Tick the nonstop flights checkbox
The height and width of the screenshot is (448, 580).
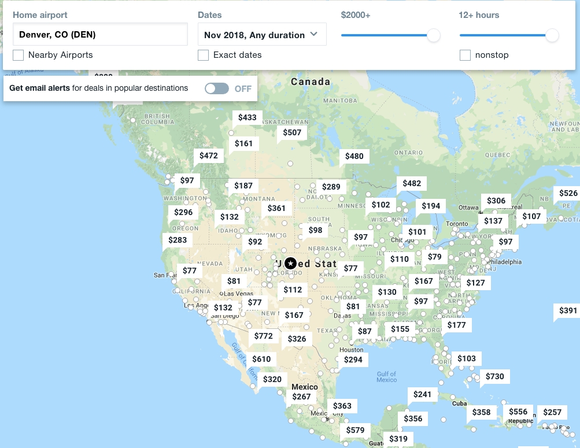466,55
